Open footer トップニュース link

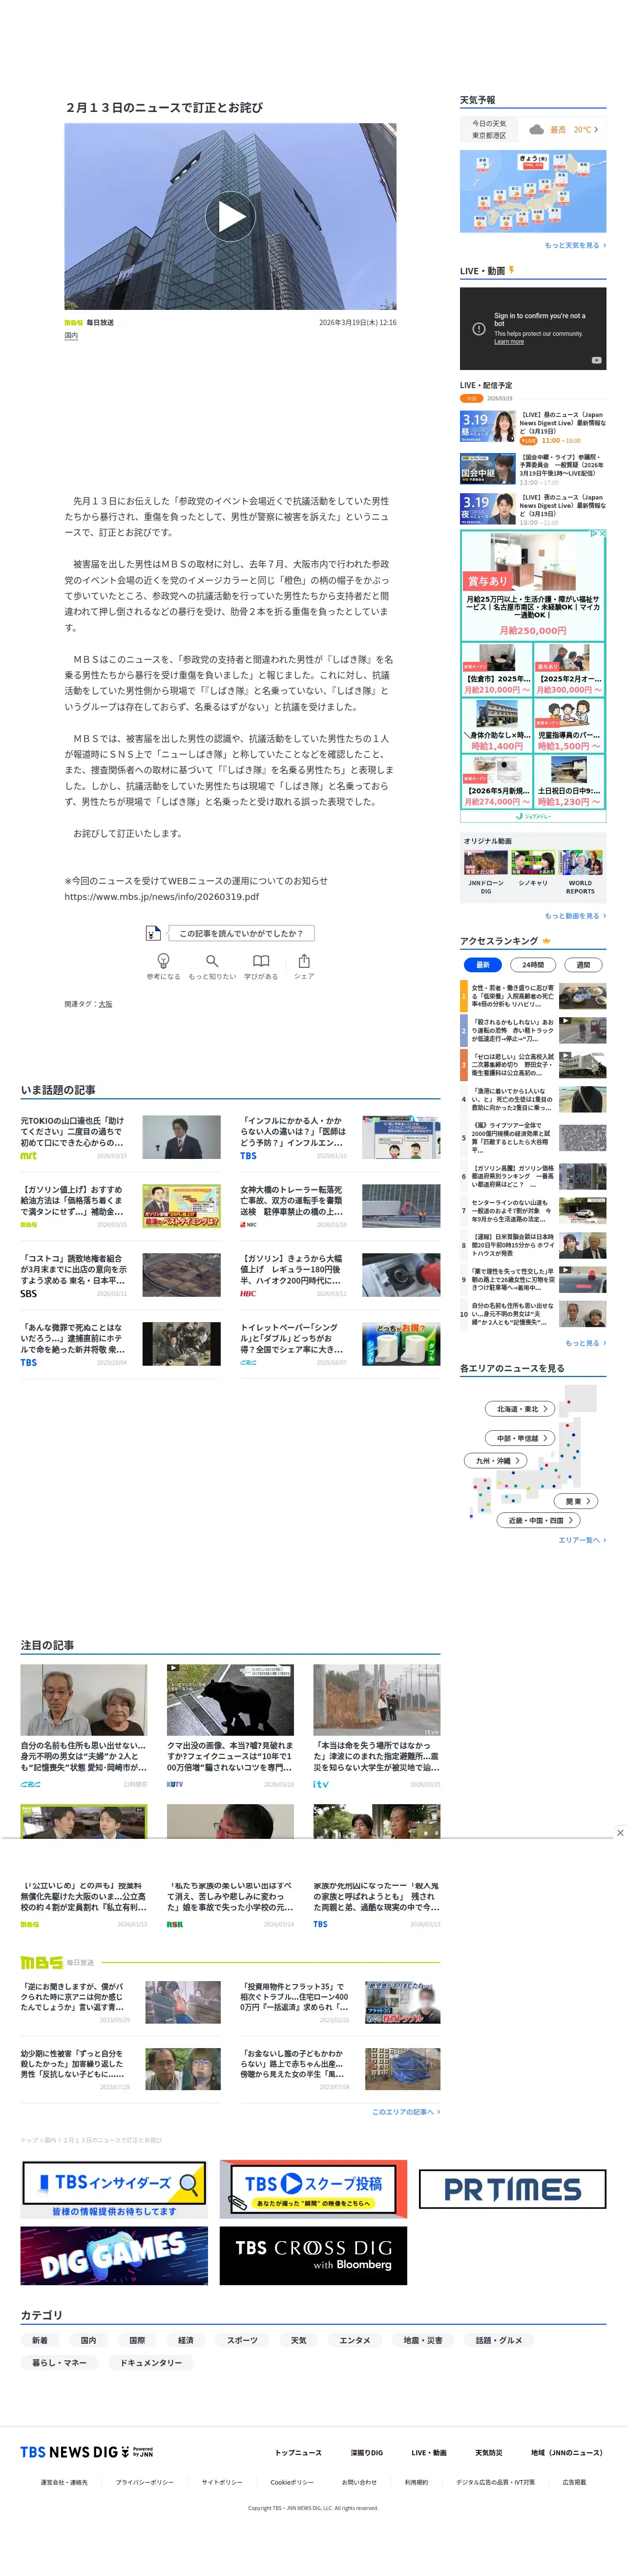tap(298, 2452)
